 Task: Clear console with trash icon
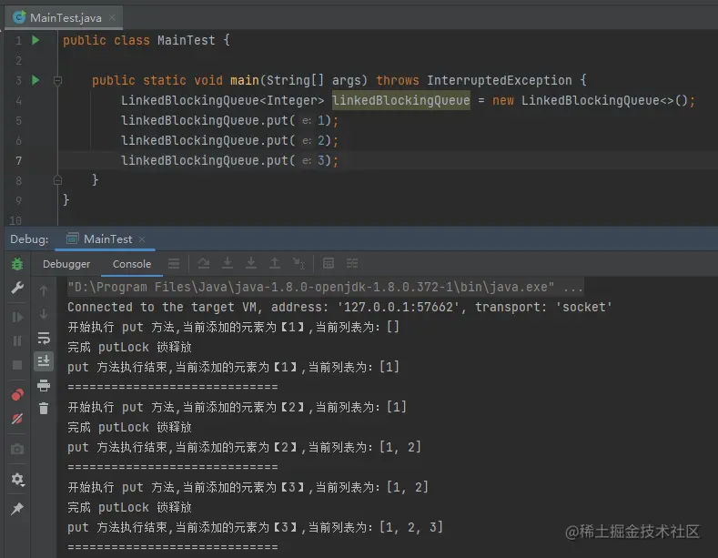point(44,408)
